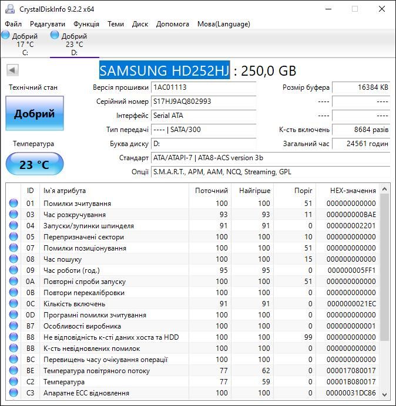Click the SAMSUNG HD252HJ model name
The width and height of the screenshot is (396, 406).
[x=165, y=70]
